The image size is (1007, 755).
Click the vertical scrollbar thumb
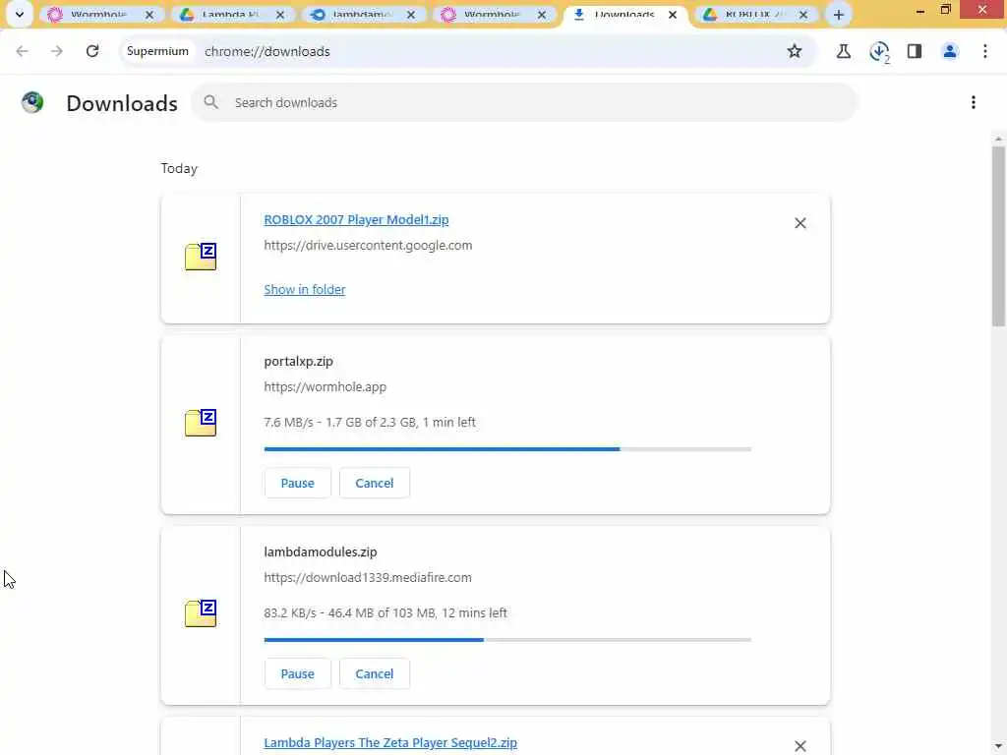coord(998,236)
